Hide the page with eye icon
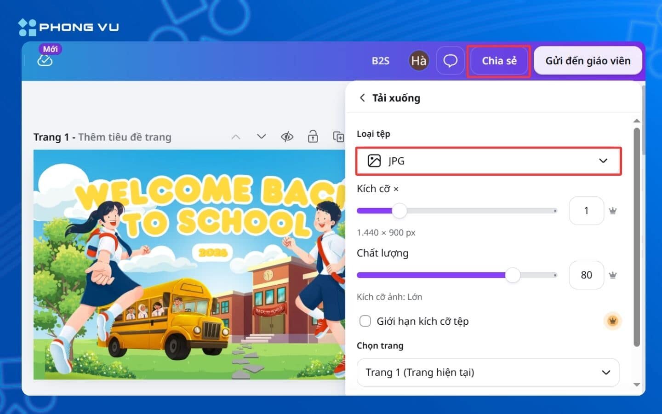The width and height of the screenshot is (662, 414). [x=287, y=137]
